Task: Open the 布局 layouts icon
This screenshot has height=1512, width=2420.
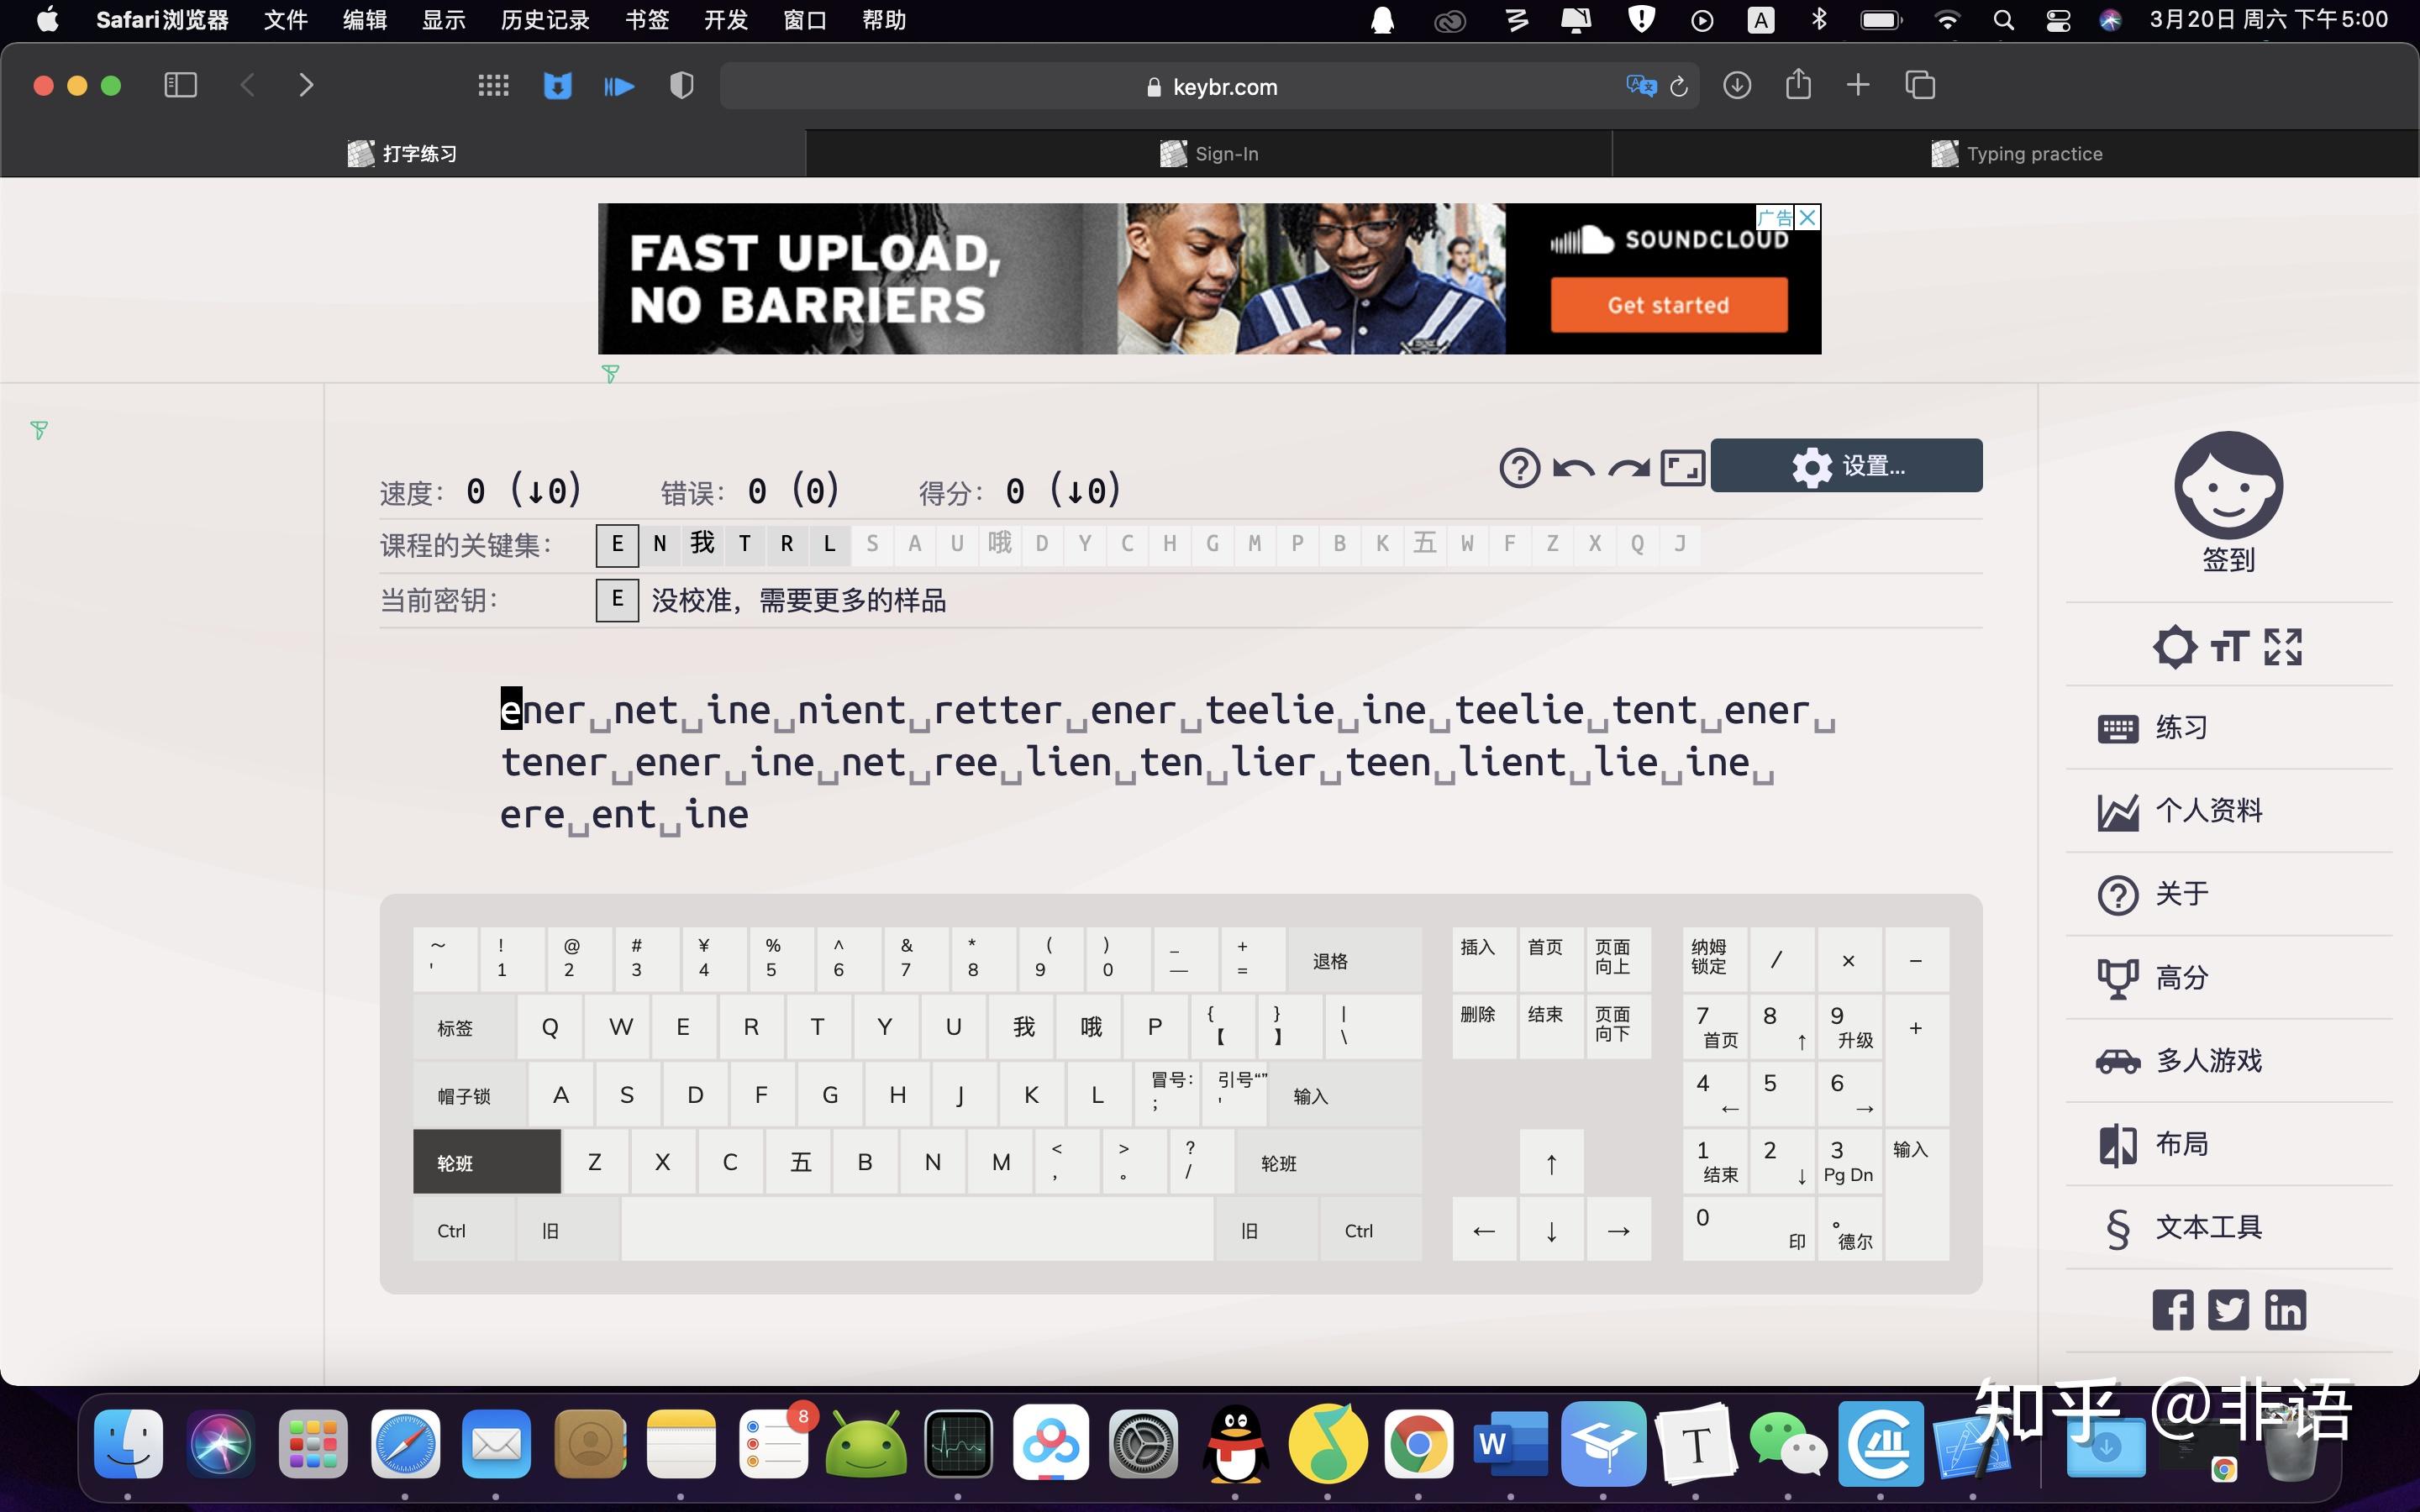Action: 2117,1144
